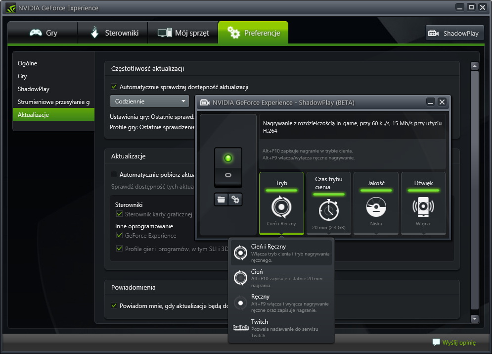This screenshot has width=492, height=354.
Task: Select Ogólne in the sidebar
Action: coord(53,63)
